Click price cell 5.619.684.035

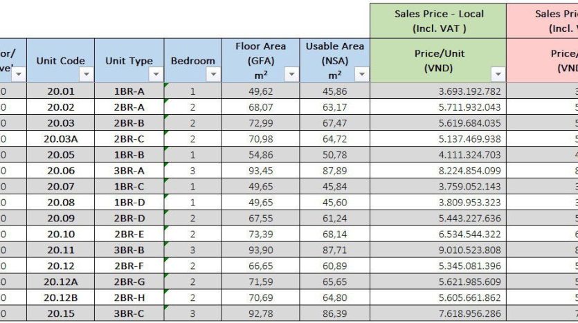click(438, 123)
